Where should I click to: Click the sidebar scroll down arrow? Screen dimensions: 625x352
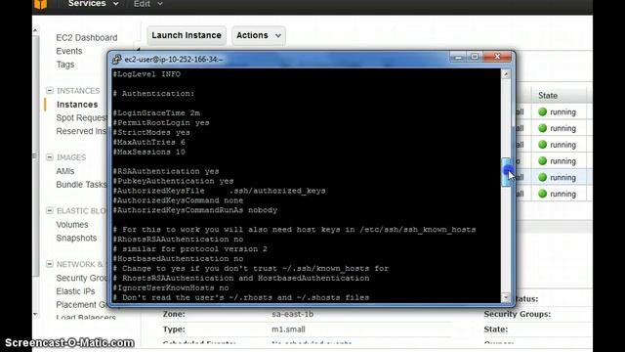click(35, 315)
